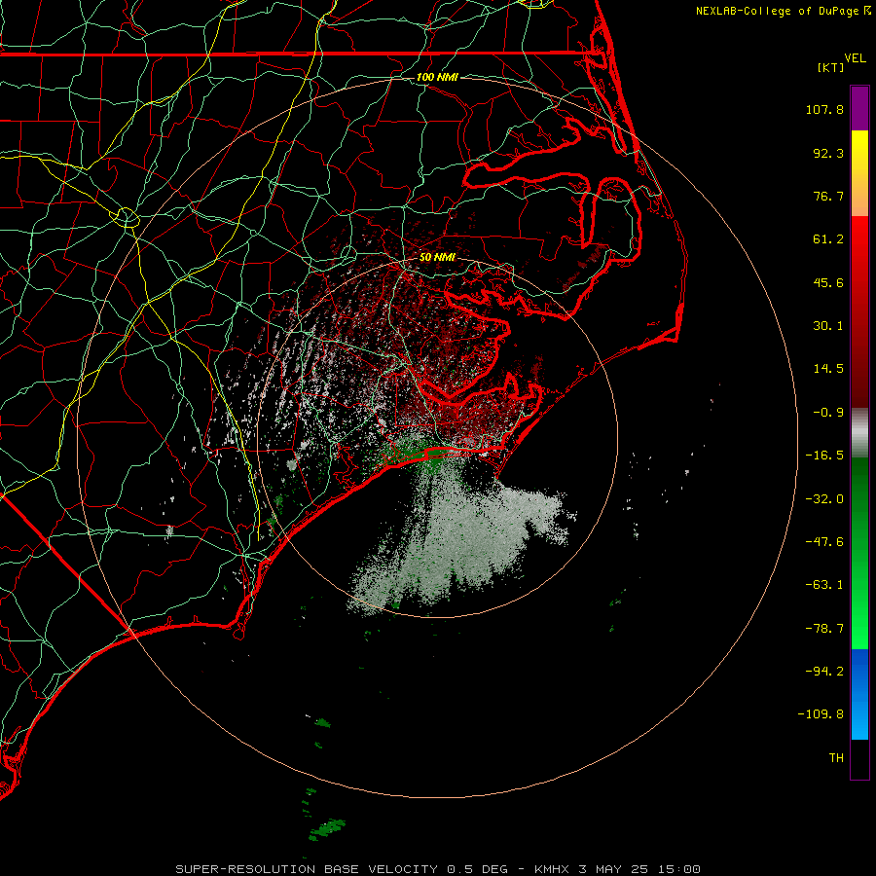Pick the purple segment of the velocity color bar

[859, 108]
